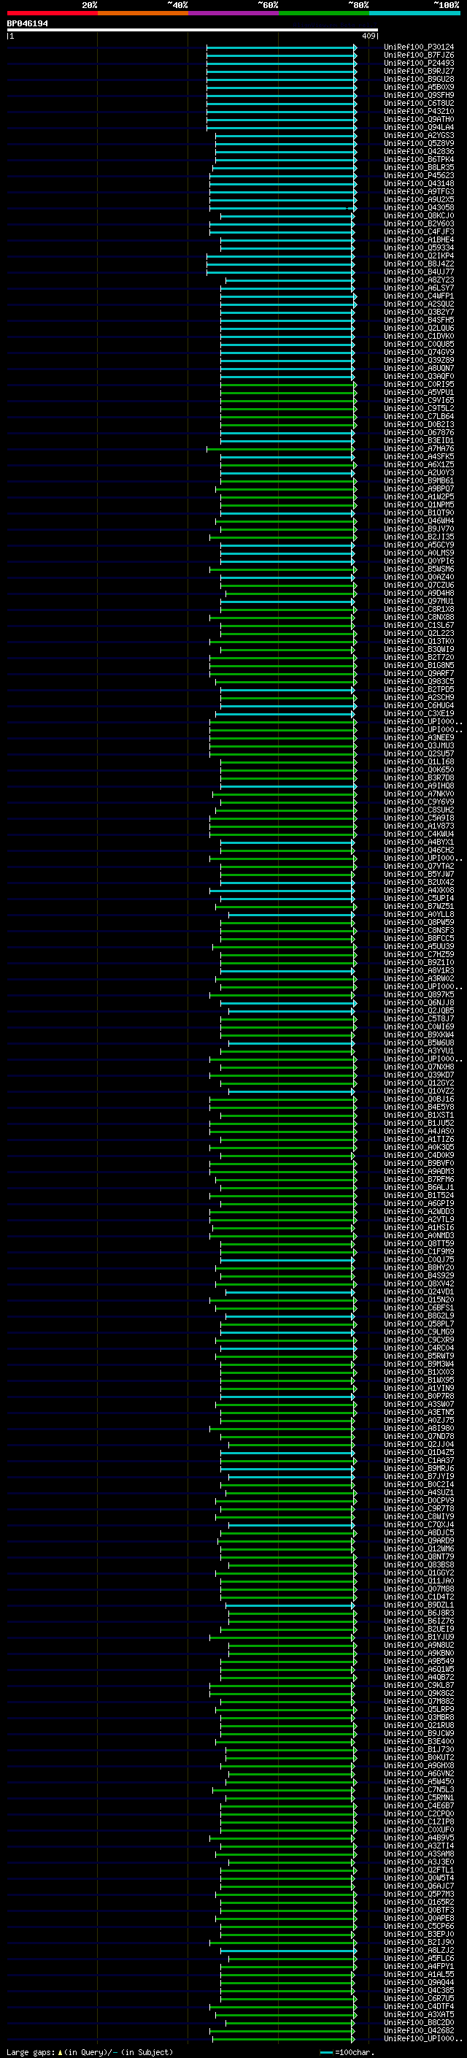Select hit label UniRef100_P45623
This screenshot has width=467, height=2058.
(x=418, y=176)
